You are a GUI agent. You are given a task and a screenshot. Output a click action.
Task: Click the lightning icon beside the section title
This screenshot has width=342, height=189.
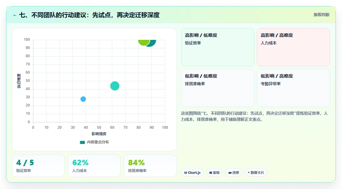click(15, 15)
